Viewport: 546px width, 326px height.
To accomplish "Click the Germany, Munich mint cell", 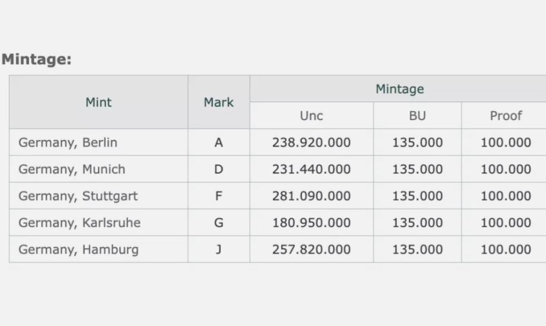I will (72, 169).
